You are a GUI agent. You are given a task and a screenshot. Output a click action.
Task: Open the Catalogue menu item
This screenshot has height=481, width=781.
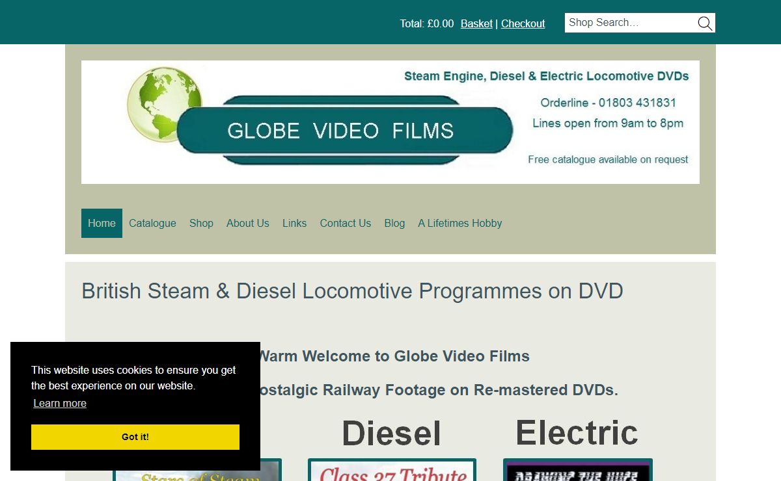pos(152,223)
